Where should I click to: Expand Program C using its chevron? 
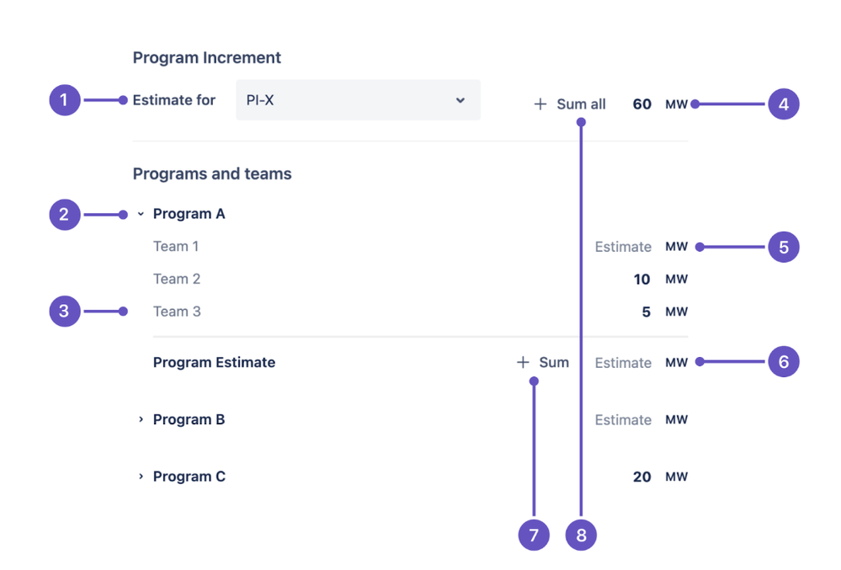coord(141,477)
